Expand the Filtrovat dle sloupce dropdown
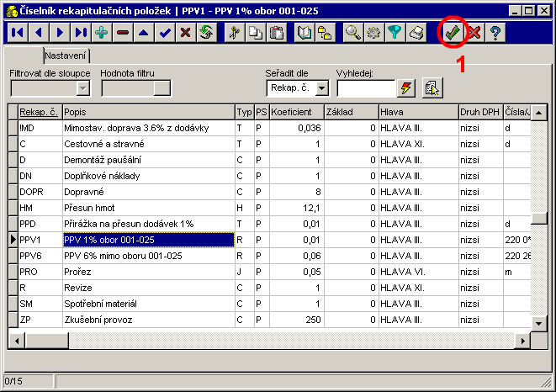 (82, 87)
